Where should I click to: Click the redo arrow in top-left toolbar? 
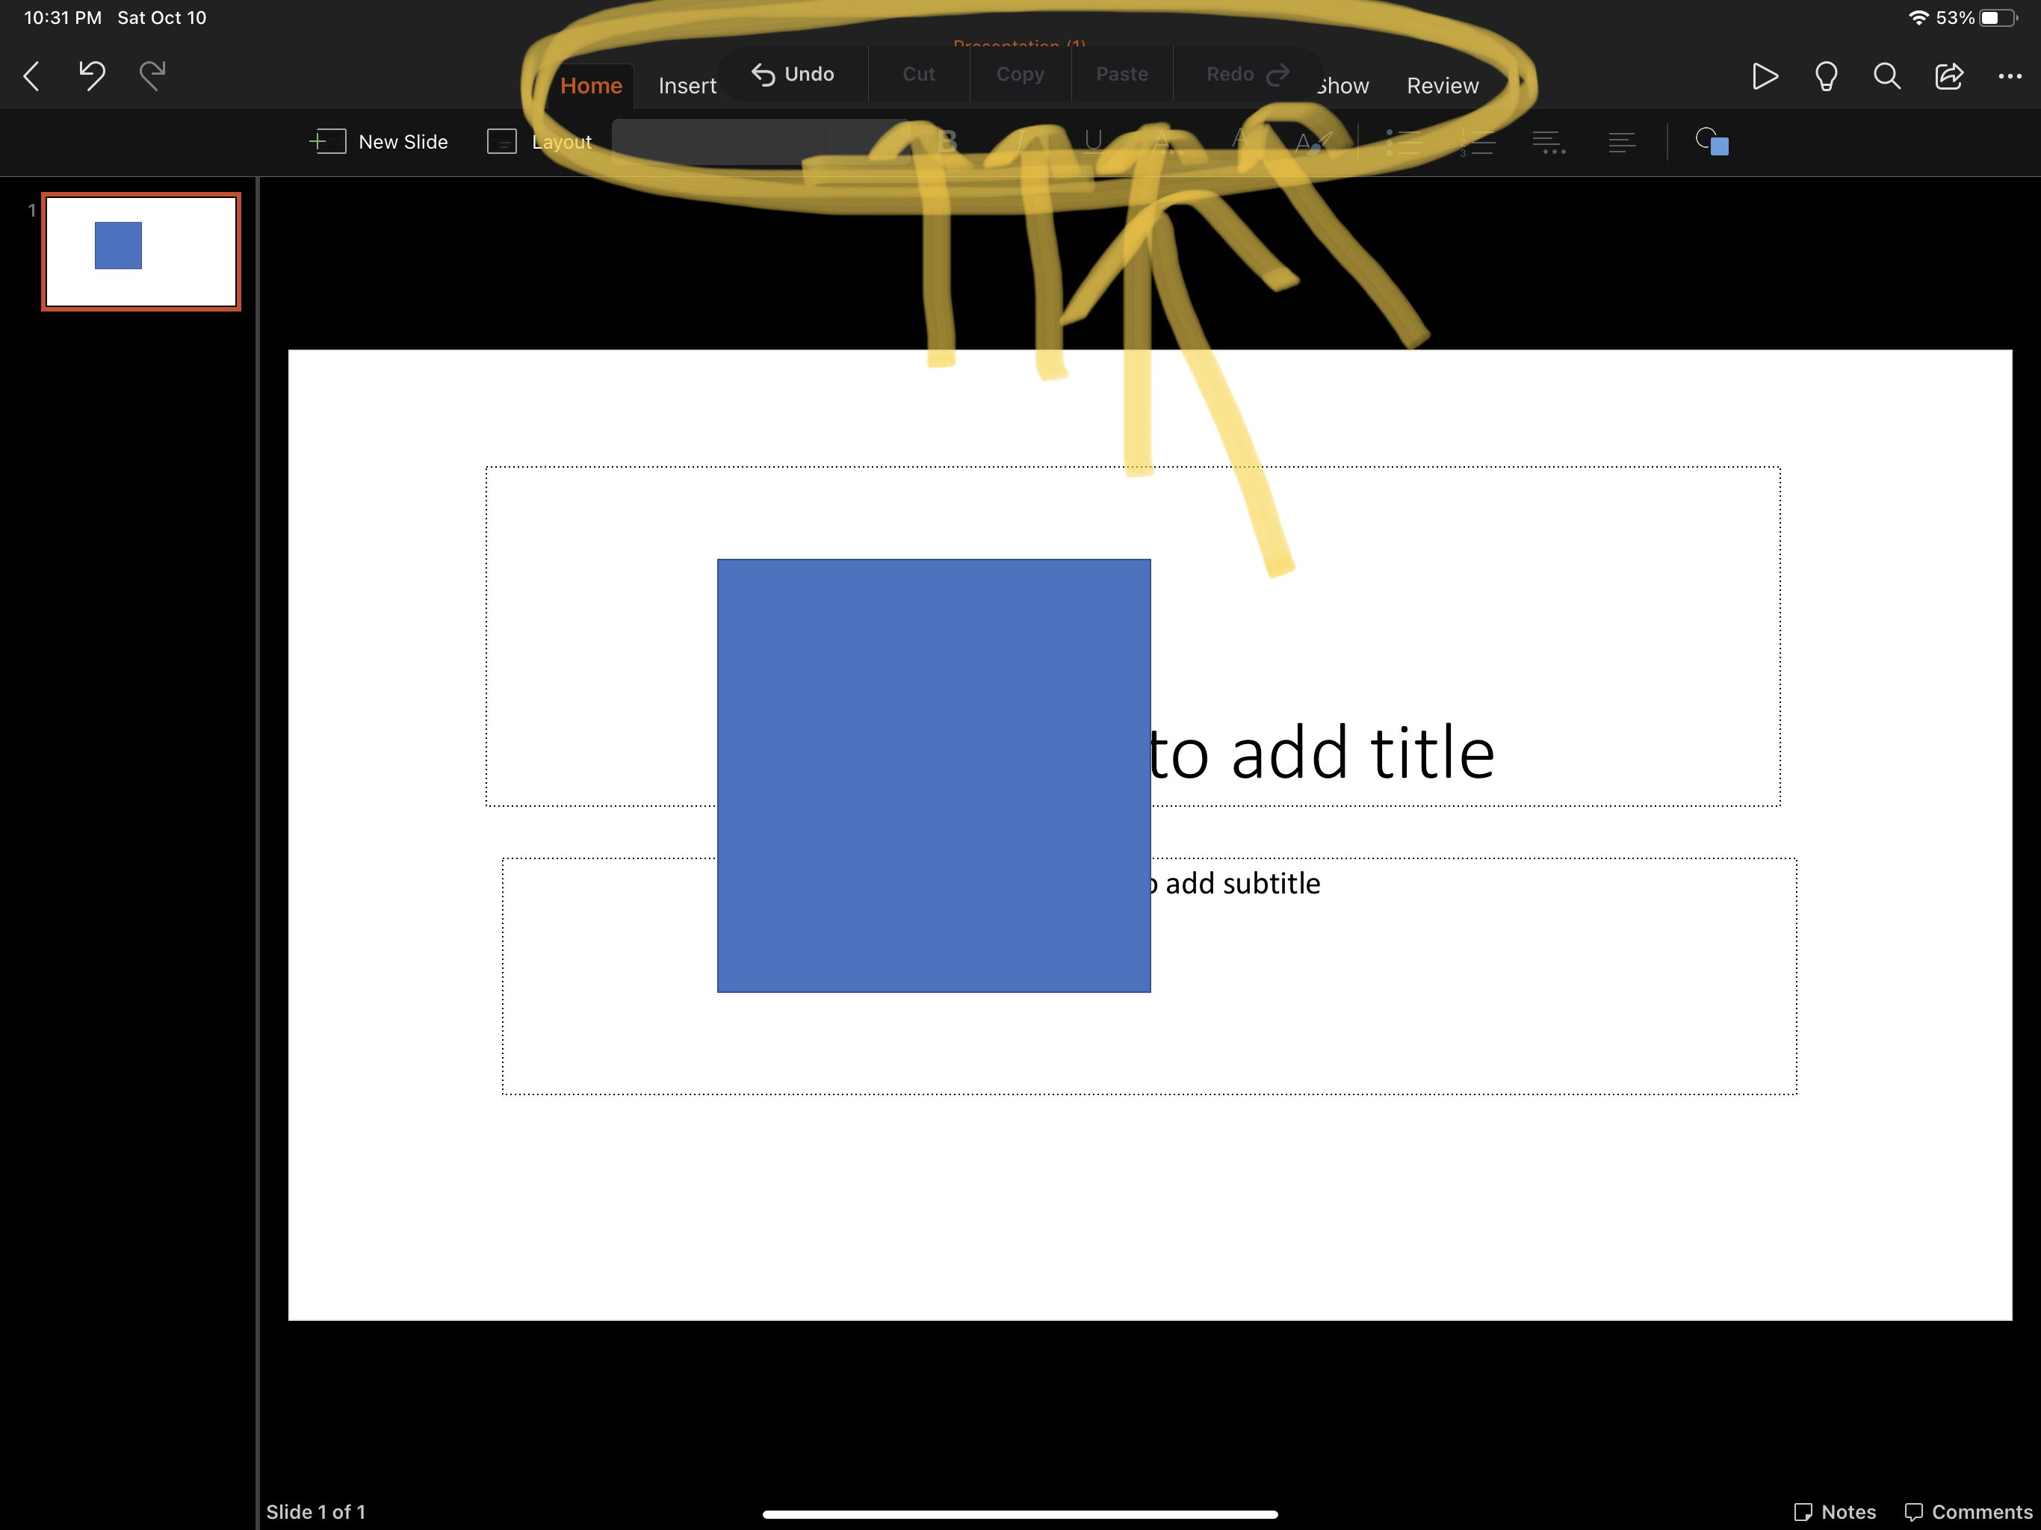(x=152, y=75)
